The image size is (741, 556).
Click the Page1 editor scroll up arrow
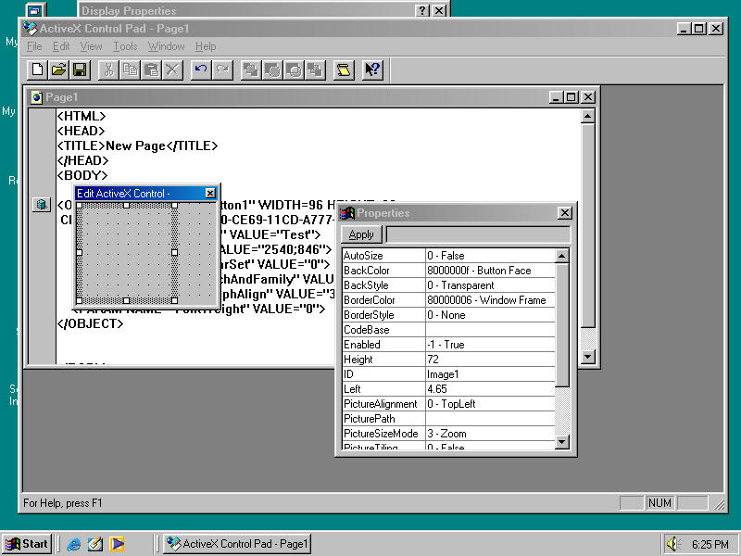pos(587,116)
